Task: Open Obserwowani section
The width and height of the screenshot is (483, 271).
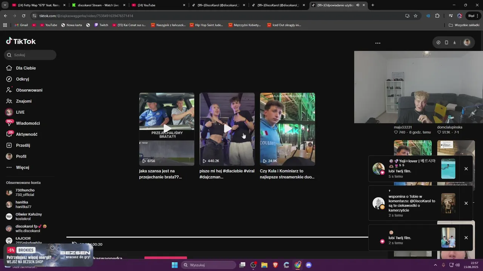Action: coord(29,90)
